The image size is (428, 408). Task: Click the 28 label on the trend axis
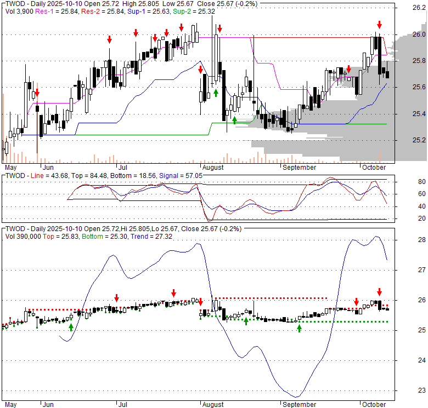(x=422, y=240)
